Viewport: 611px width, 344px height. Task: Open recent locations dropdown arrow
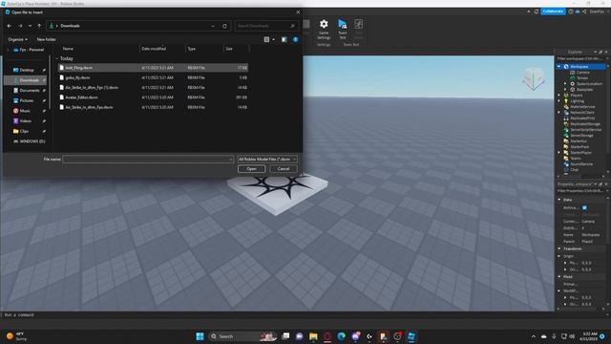(30, 26)
